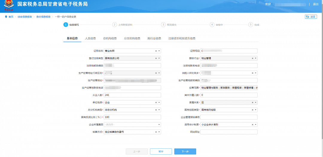Click the 网站网址 input field
This screenshot has height=157, width=323.
(x=229, y=132)
